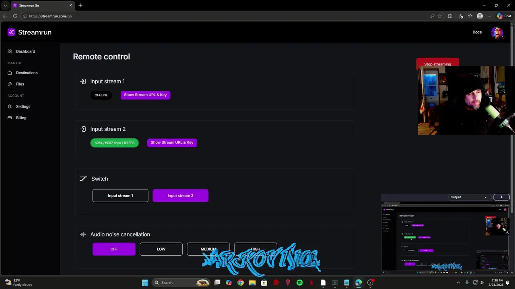Set noise cancellation to OFF
This screenshot has width=515, height=289.
pyautogui.click(x=114, y=249)
